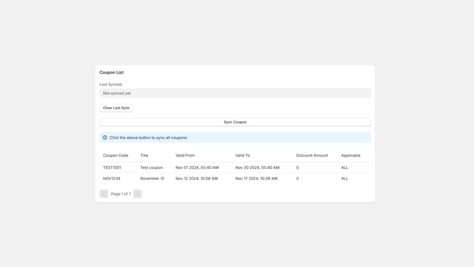Image resolution: width=474 pixels, height=267 pixels.
Task: Select the Last Synced field
Action: [235, 93]
